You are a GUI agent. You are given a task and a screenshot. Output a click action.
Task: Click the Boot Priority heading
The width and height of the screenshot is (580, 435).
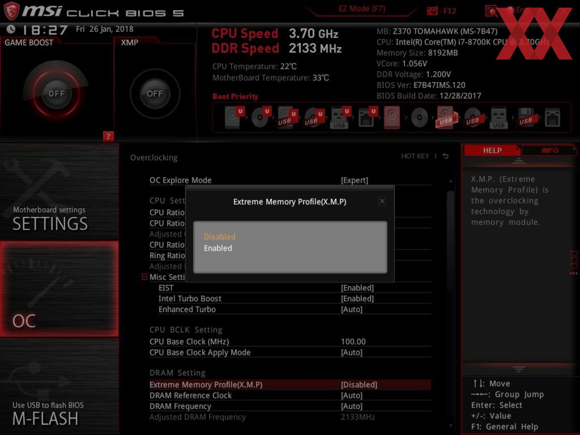tap(235, 96)
